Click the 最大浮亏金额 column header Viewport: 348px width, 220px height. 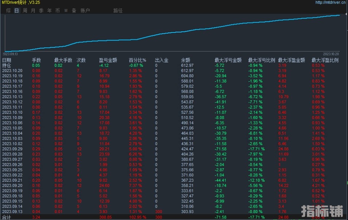(x=228, y=60)
